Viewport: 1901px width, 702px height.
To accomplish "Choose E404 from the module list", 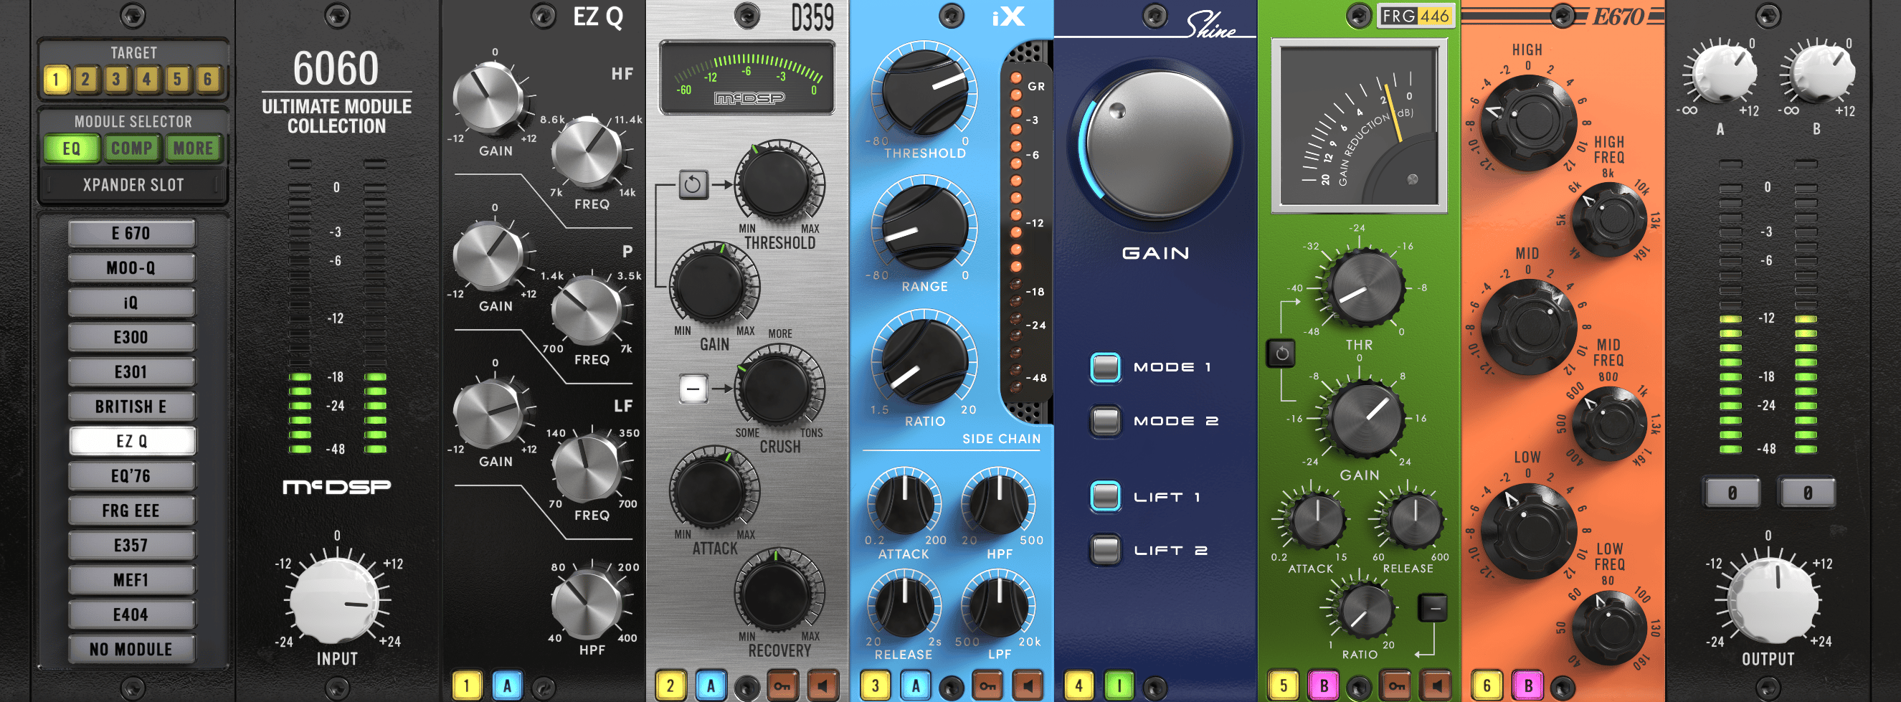I will [131, 615].
